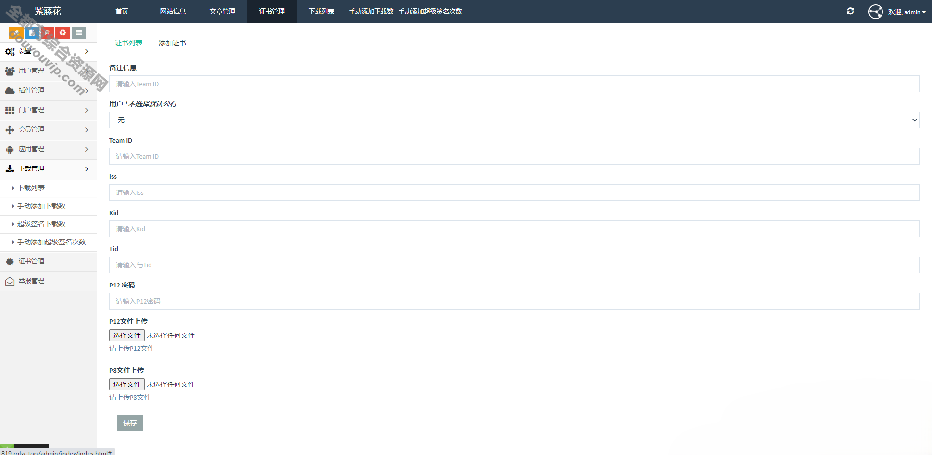Image resolution: width=932 pixels, height=455 pixels.
Task: Click the arrows icon beside 会员管理
Action: click(x=10, y=130)
